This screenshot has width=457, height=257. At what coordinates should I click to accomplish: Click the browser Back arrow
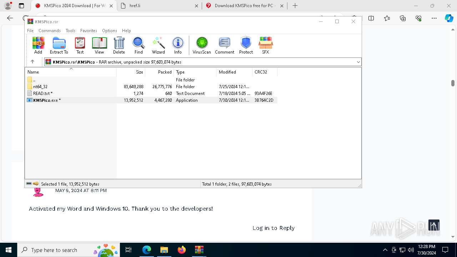pyautogui.click(x=10, y=18)
